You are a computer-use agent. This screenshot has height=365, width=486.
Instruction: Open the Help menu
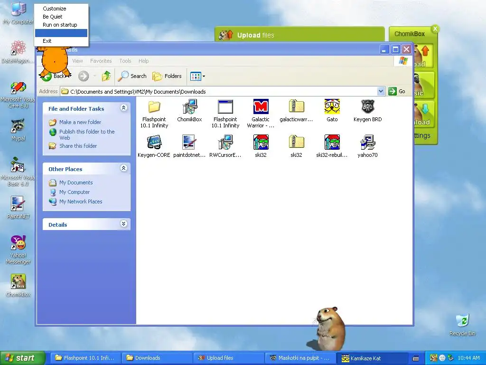point(143,61)
